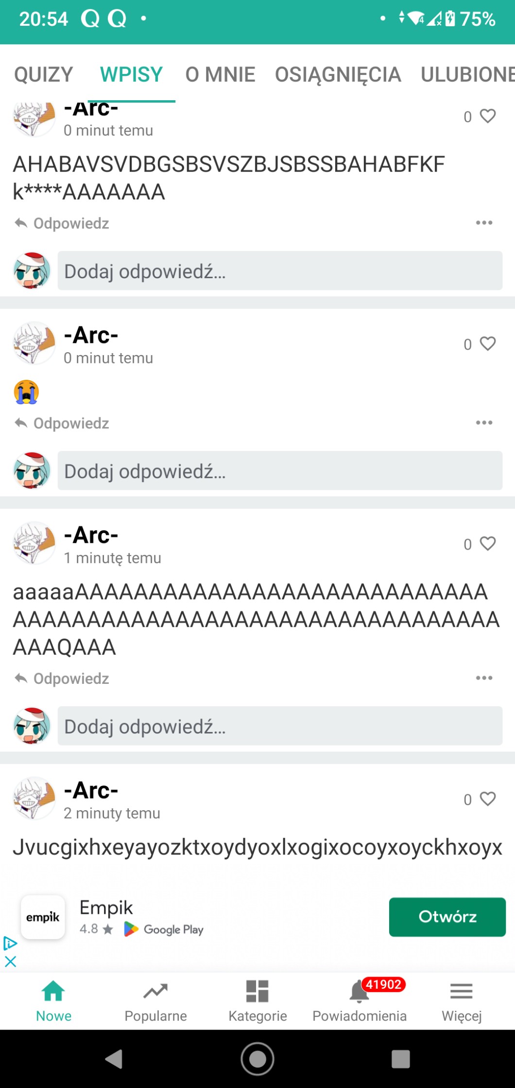
Task: Switch to the QUIZY tab
Action: tap(44, 74)
